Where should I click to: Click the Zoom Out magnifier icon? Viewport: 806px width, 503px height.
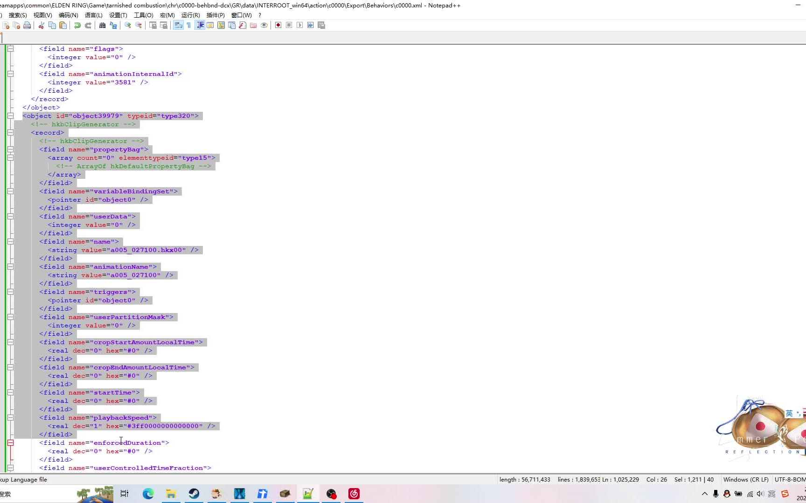pyautogui.click(x=139, y=25)
